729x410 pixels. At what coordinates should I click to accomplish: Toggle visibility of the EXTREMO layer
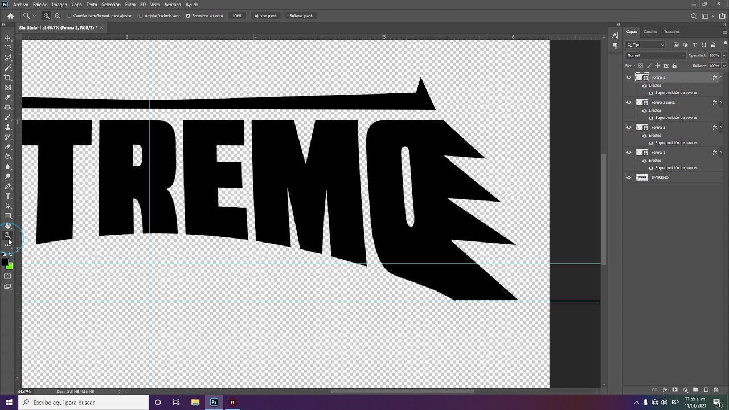629,178
